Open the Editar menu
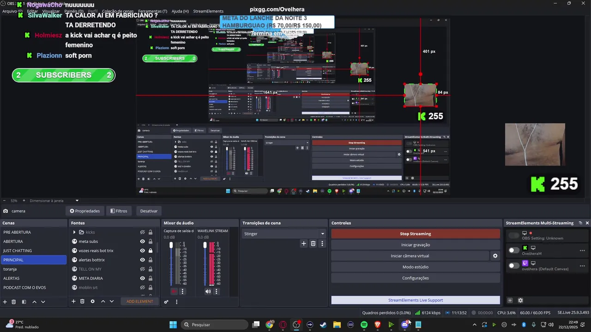Image resolution: width=591 pixels, height=332 pixels. pos(32,11)
